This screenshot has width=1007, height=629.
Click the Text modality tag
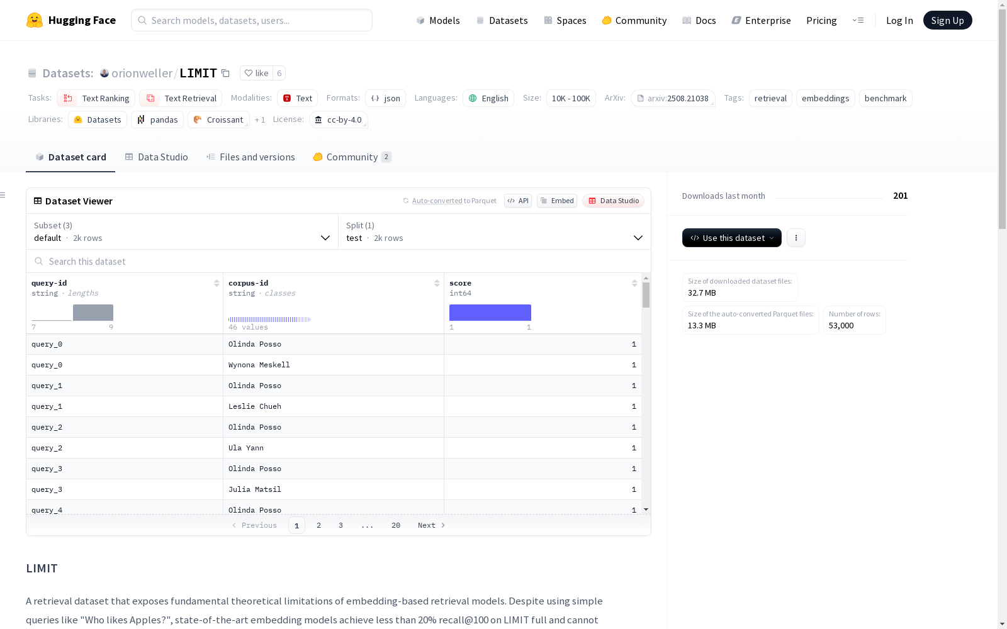coord(298,98)
